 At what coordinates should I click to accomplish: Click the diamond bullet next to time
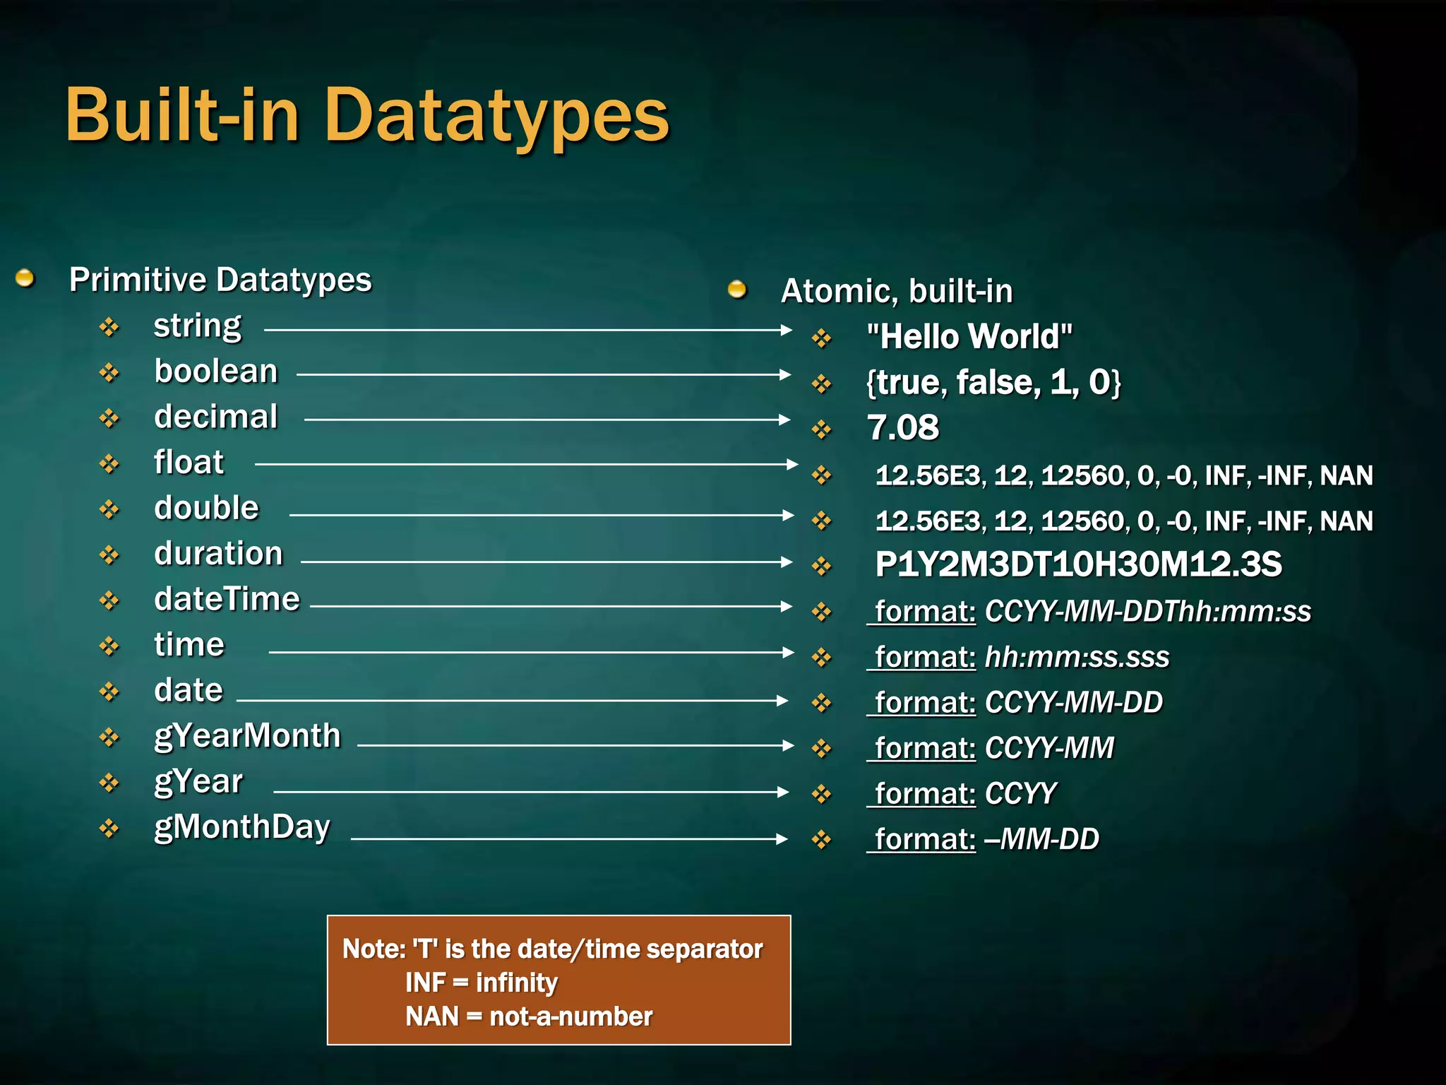(109, 646)
